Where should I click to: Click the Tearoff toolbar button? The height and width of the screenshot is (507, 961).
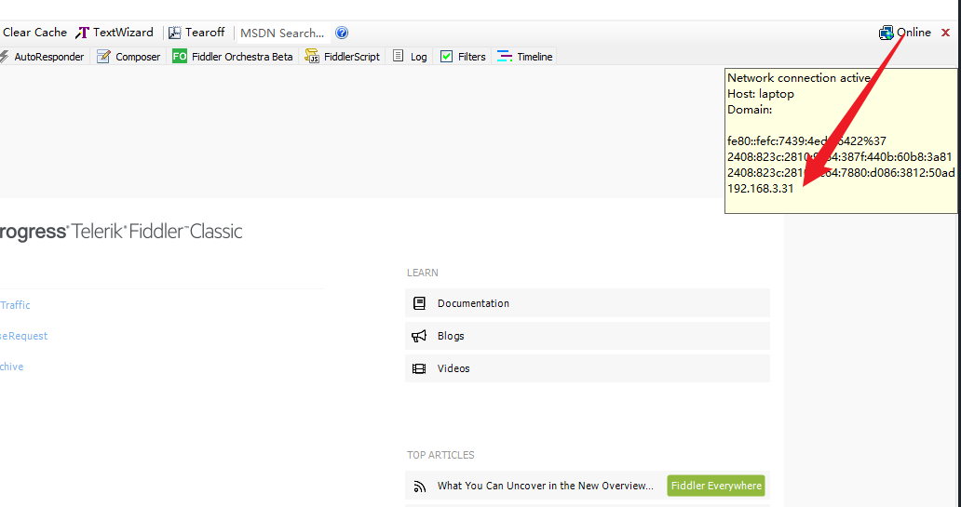point(197,33)
